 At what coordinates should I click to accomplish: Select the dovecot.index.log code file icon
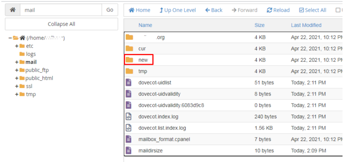point(129,116)
